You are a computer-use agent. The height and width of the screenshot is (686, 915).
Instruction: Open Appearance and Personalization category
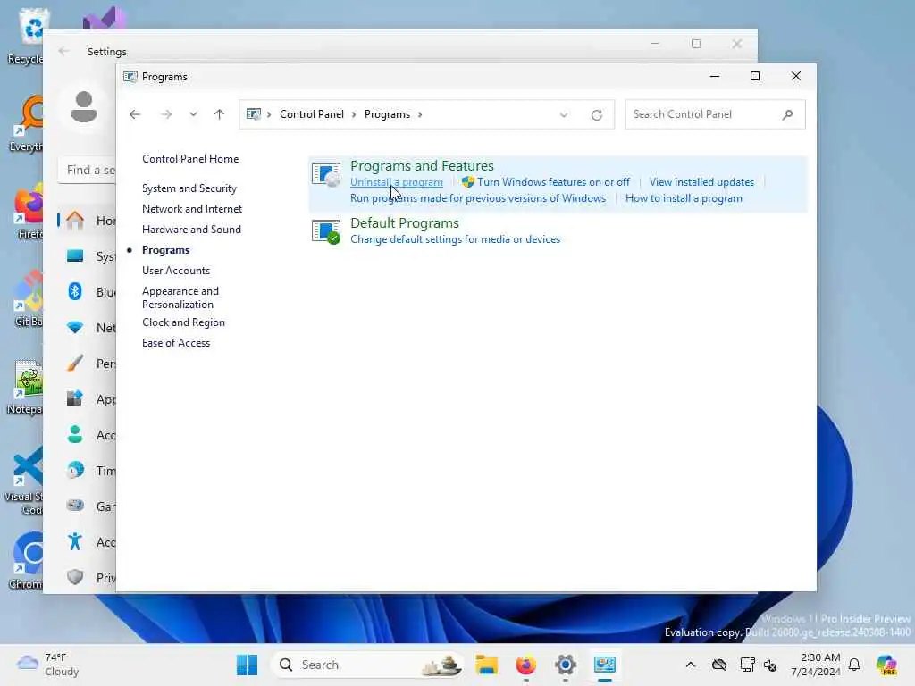(x=180, y=297)
